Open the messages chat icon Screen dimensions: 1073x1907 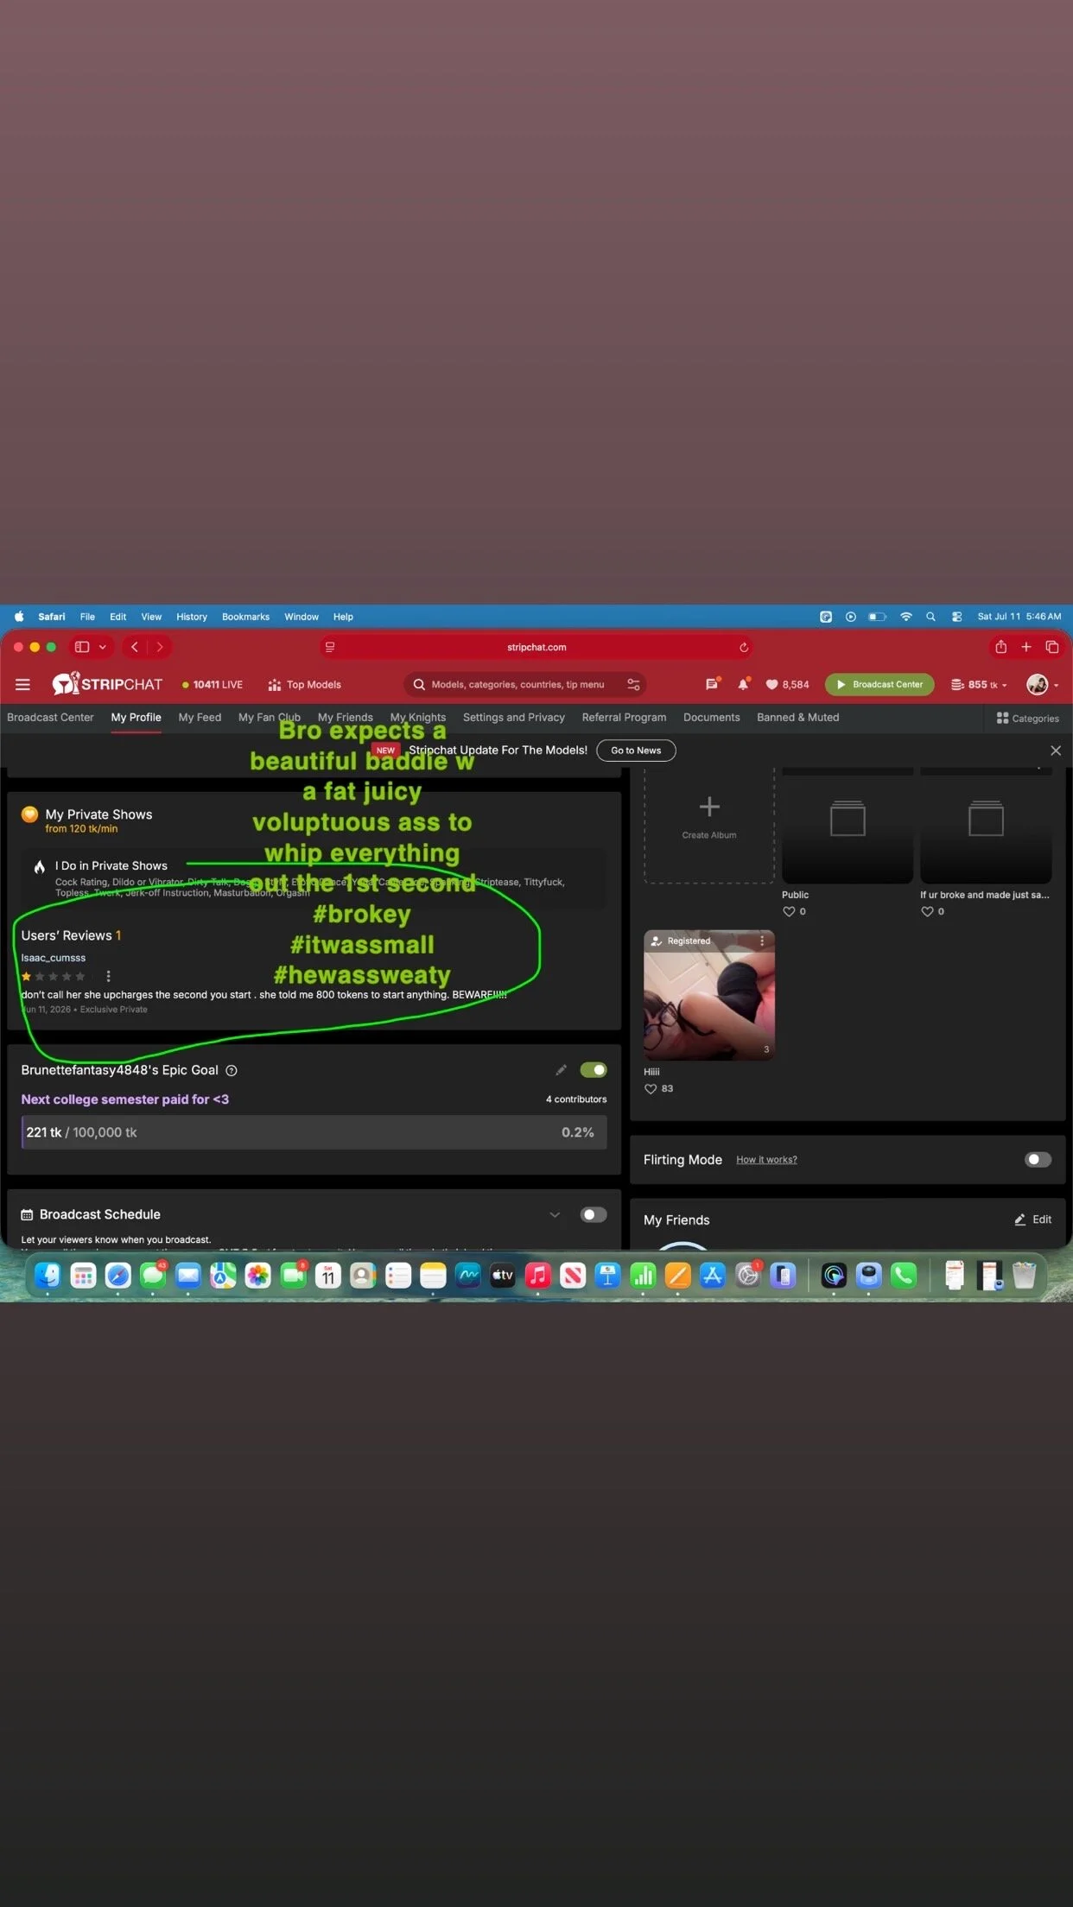click(711, 684)
